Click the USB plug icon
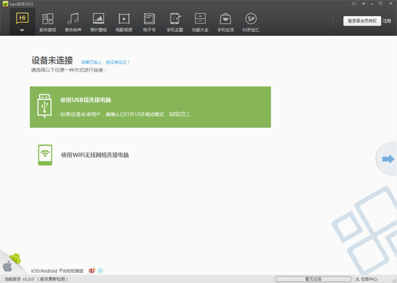397x283 pixels. [44, 106]
